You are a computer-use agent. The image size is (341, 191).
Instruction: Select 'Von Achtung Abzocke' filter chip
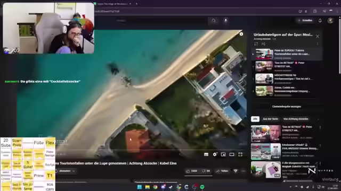point(296,119)
